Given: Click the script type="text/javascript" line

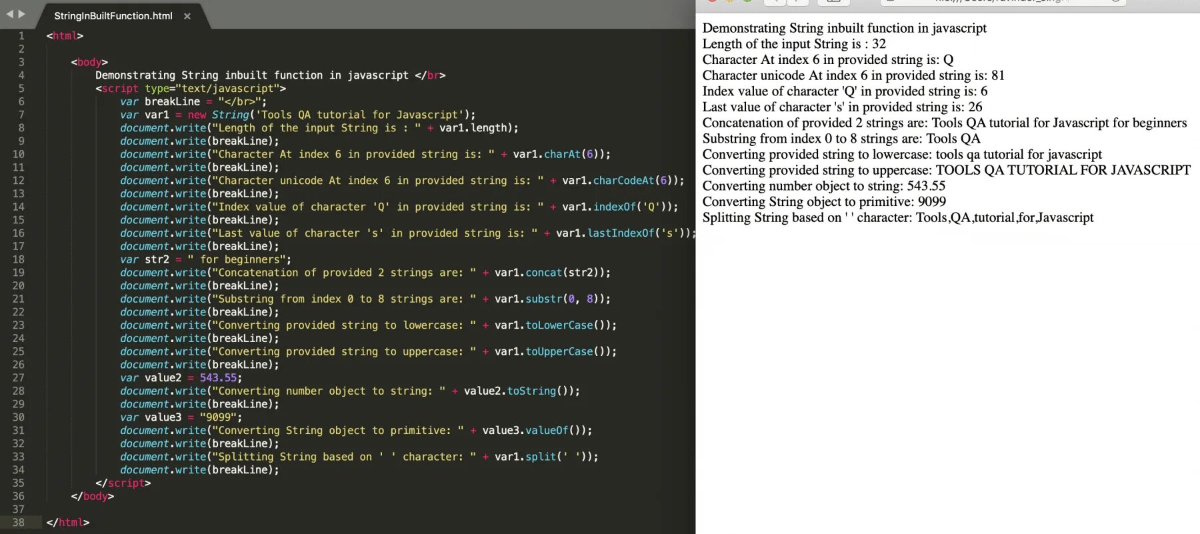Looking at the screenshot, I should pos(191,89).
